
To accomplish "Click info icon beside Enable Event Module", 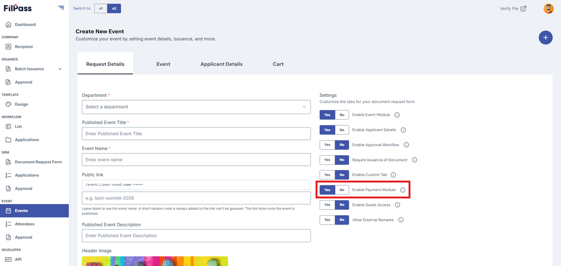I will [x=397, y=115].
